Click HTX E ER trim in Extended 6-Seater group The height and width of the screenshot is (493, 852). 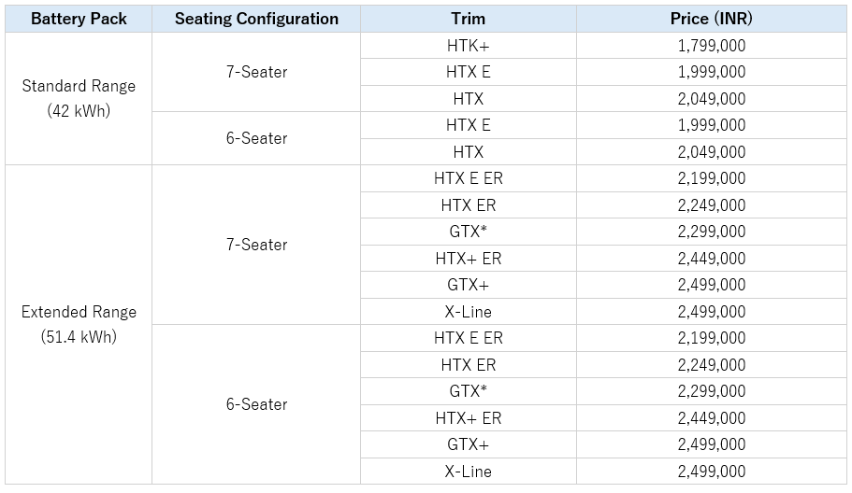point(468,338)
